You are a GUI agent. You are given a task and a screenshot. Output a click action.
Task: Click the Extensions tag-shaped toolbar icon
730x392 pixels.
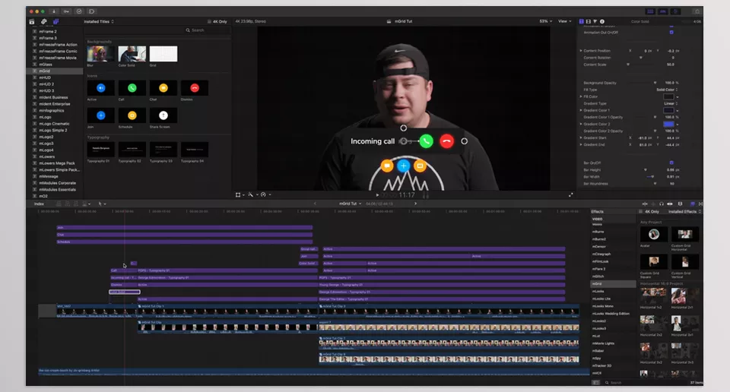(92, 11)
